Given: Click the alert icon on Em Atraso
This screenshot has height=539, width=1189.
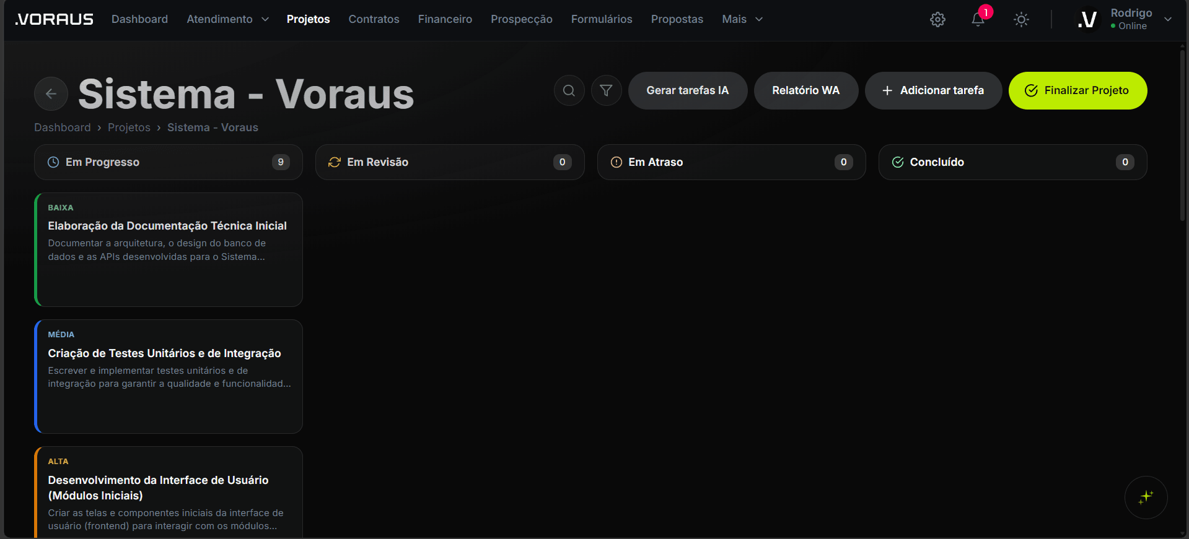Looking at the screenshot, I should click(x=616, y=162).
